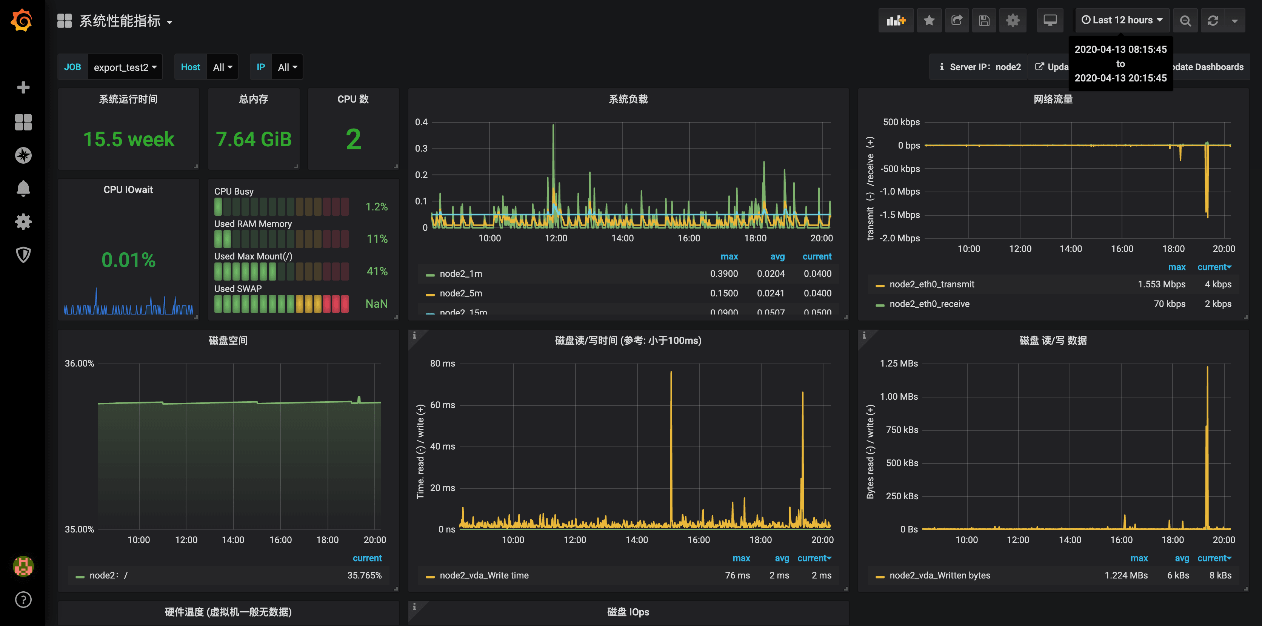The width and height of the screenshot is (1262, 626).
Task: Click the CPU Busy bar gauge
Action: point(281,207)
